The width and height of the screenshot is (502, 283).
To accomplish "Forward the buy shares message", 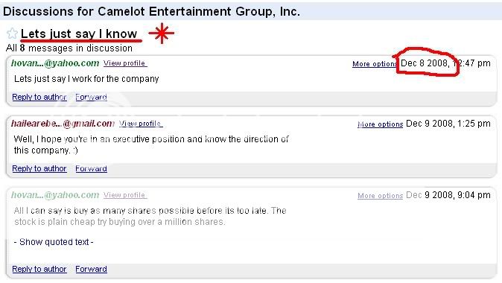I will point(92,269).
